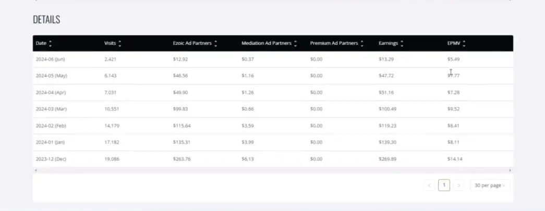Click the $47.72 earnings value
The width and height of the screenshot is (545, 211).
(x=386, y=76)
